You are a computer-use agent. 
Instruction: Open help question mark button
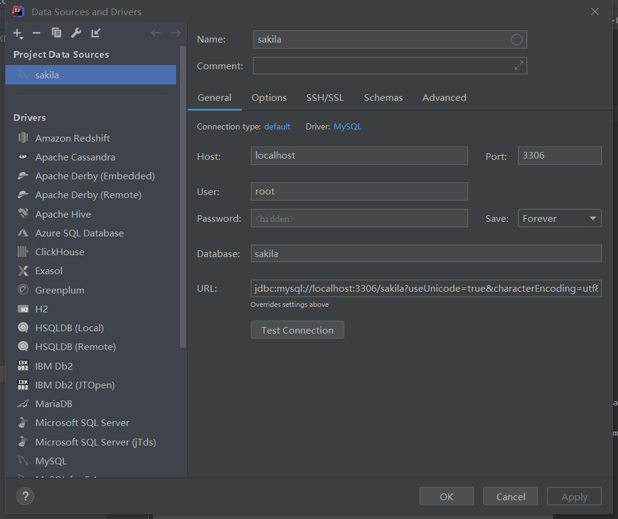pos(26,496)
